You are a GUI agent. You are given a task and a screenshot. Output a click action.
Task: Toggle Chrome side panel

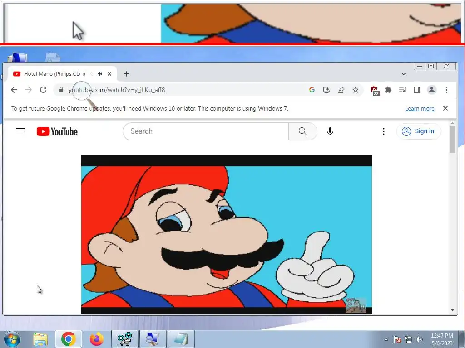pyautogui.click(x=417, y=90)
